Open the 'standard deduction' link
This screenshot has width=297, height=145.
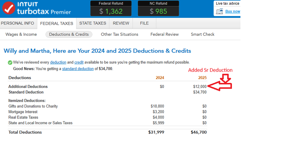pyautogui.click(x=78, y=69)
